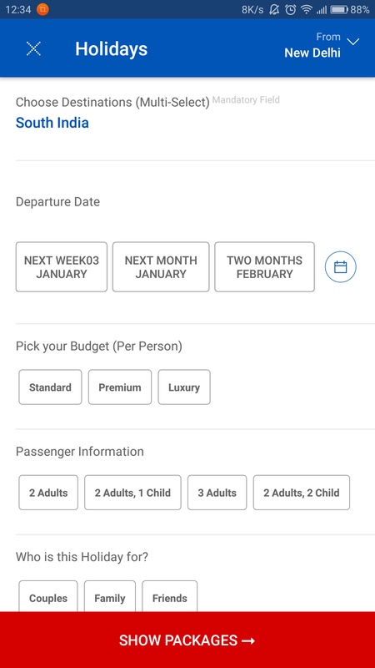Choose the Standard budget option

tap(50, 387)
